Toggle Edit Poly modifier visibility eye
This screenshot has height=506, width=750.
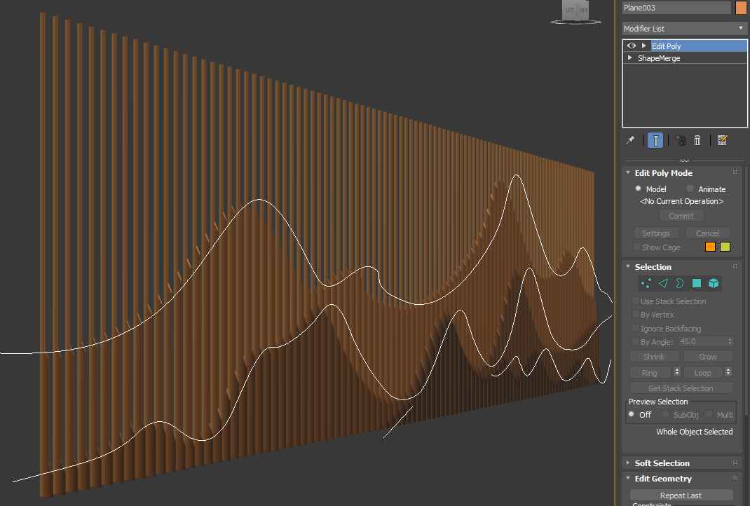point(632,46)
